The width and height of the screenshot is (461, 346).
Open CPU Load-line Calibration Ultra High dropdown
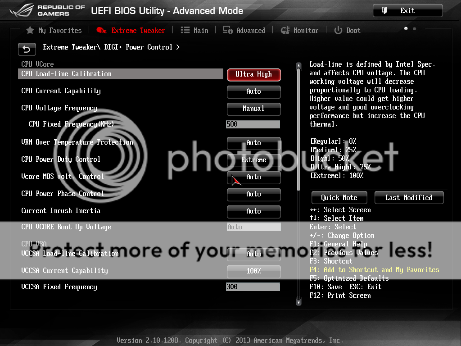click(253, 74)
